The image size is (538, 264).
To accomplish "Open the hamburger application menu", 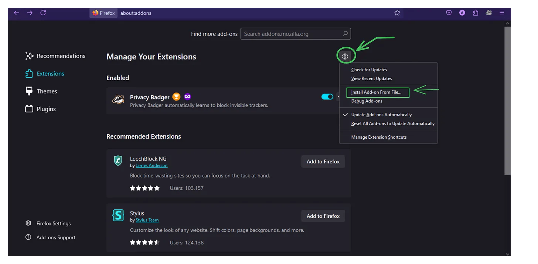I will [x=502, y=13].
